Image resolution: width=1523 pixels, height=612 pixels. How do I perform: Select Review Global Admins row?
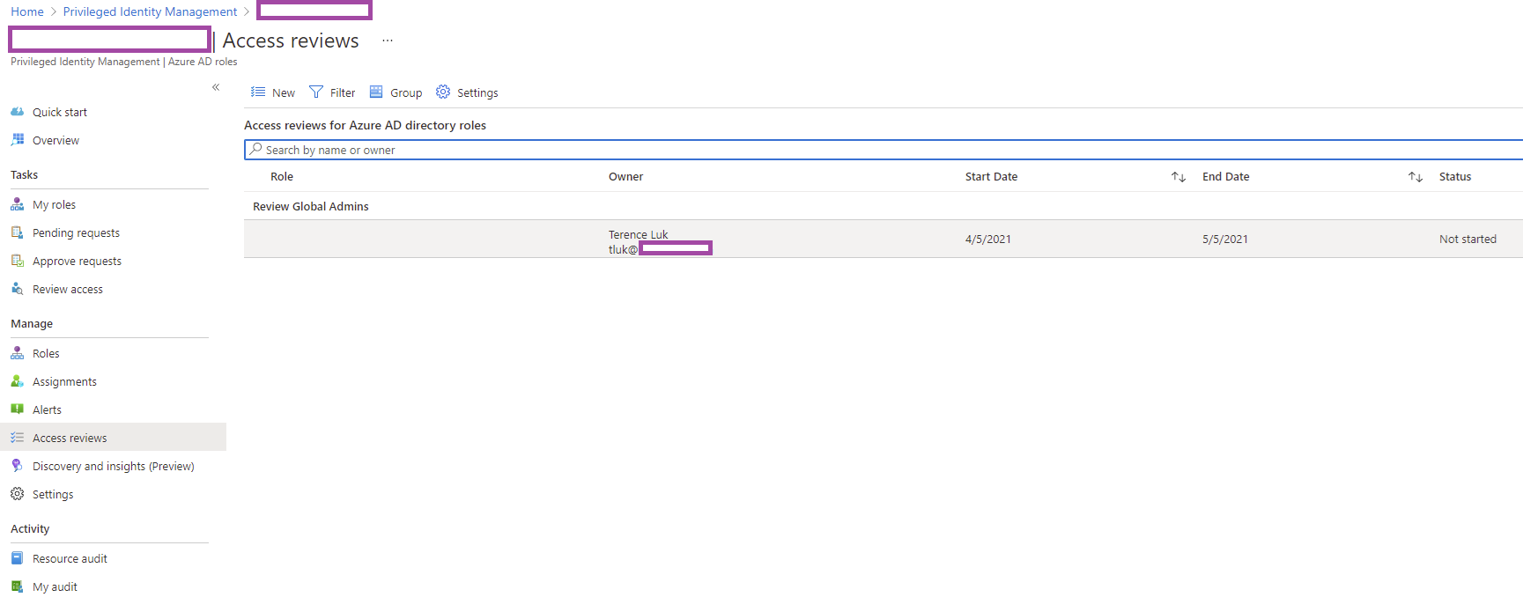[x=883, y=206]
